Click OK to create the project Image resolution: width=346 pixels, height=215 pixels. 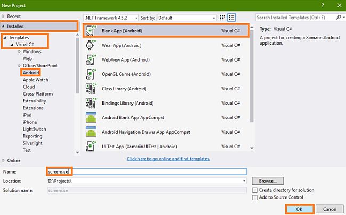tap(300, 209)
